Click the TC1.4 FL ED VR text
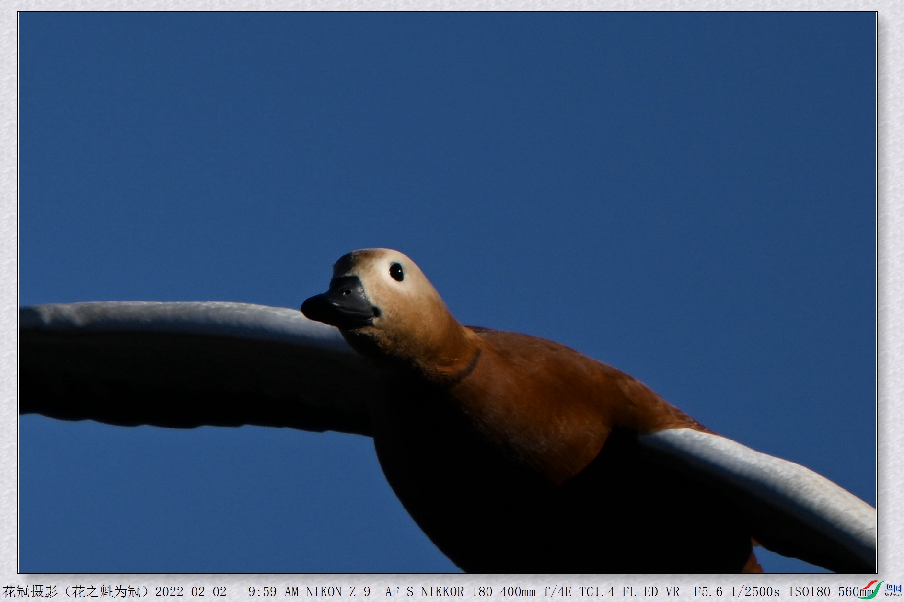Screen dimensions: 904x602 tap(629, 592)
